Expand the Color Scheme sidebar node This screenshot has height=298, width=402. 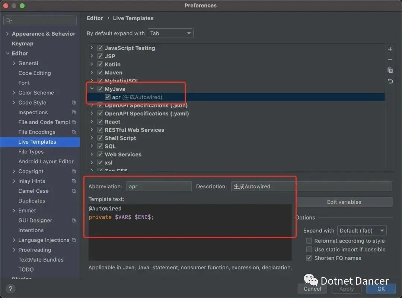14,93
